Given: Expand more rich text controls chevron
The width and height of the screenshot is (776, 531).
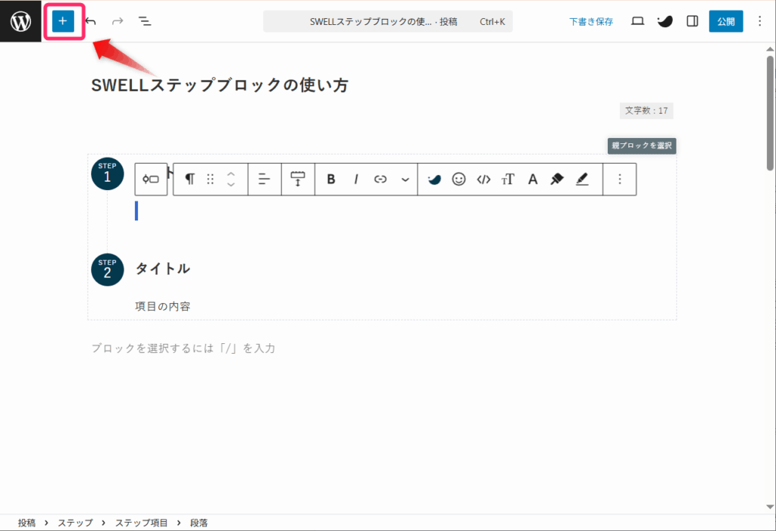Looking at the screenshot, I should click(x=405, y=180).
